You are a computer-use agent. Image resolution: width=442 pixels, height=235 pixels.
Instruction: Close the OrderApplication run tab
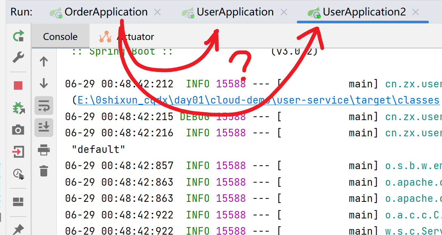point(157,12)
